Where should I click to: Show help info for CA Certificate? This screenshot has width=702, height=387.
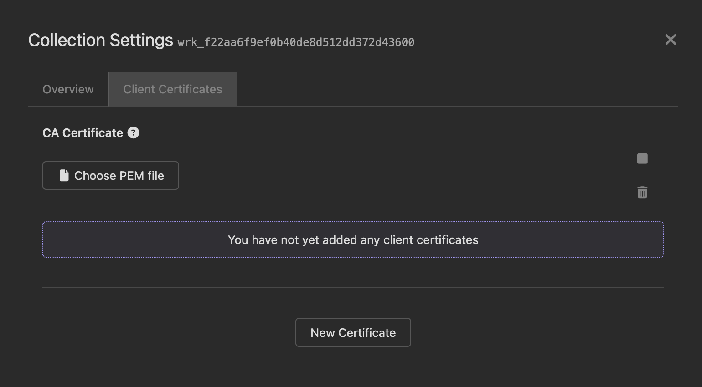[133, 133]
